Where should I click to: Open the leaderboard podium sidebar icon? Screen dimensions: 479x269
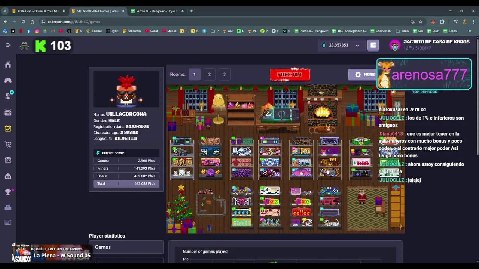tap(8, 207)
